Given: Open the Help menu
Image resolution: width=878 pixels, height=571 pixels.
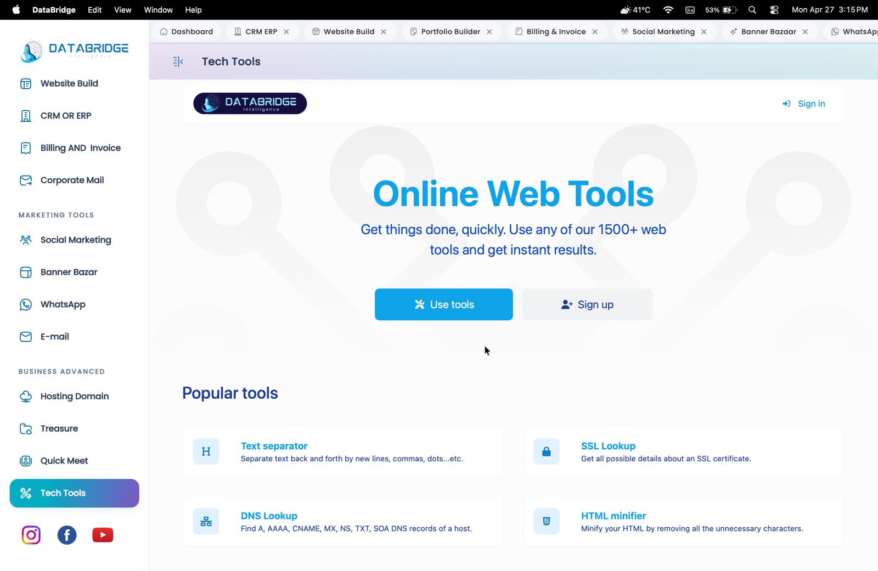Looking at the screenshot, I should [x=193, y=10].
